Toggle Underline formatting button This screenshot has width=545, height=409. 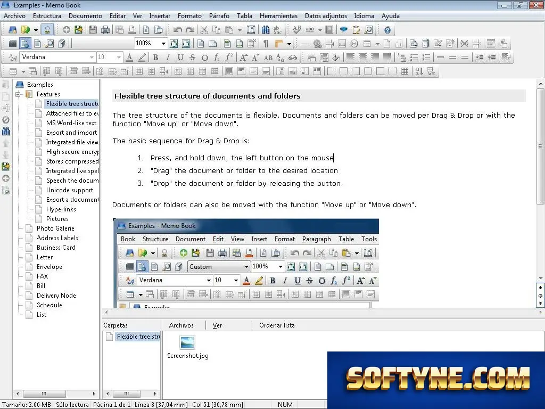click(x=180, y=58)
